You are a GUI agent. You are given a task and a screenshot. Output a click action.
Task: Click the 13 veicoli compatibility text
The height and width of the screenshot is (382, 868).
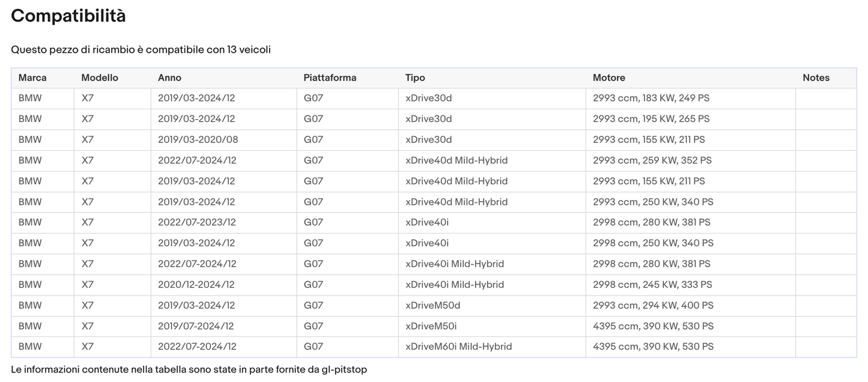pyautogui.click(x=141, y=49)
